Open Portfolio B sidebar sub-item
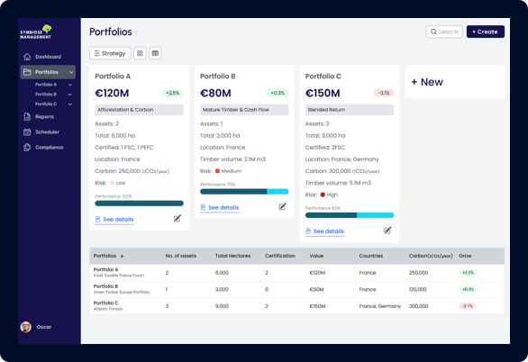 (46, 95)
